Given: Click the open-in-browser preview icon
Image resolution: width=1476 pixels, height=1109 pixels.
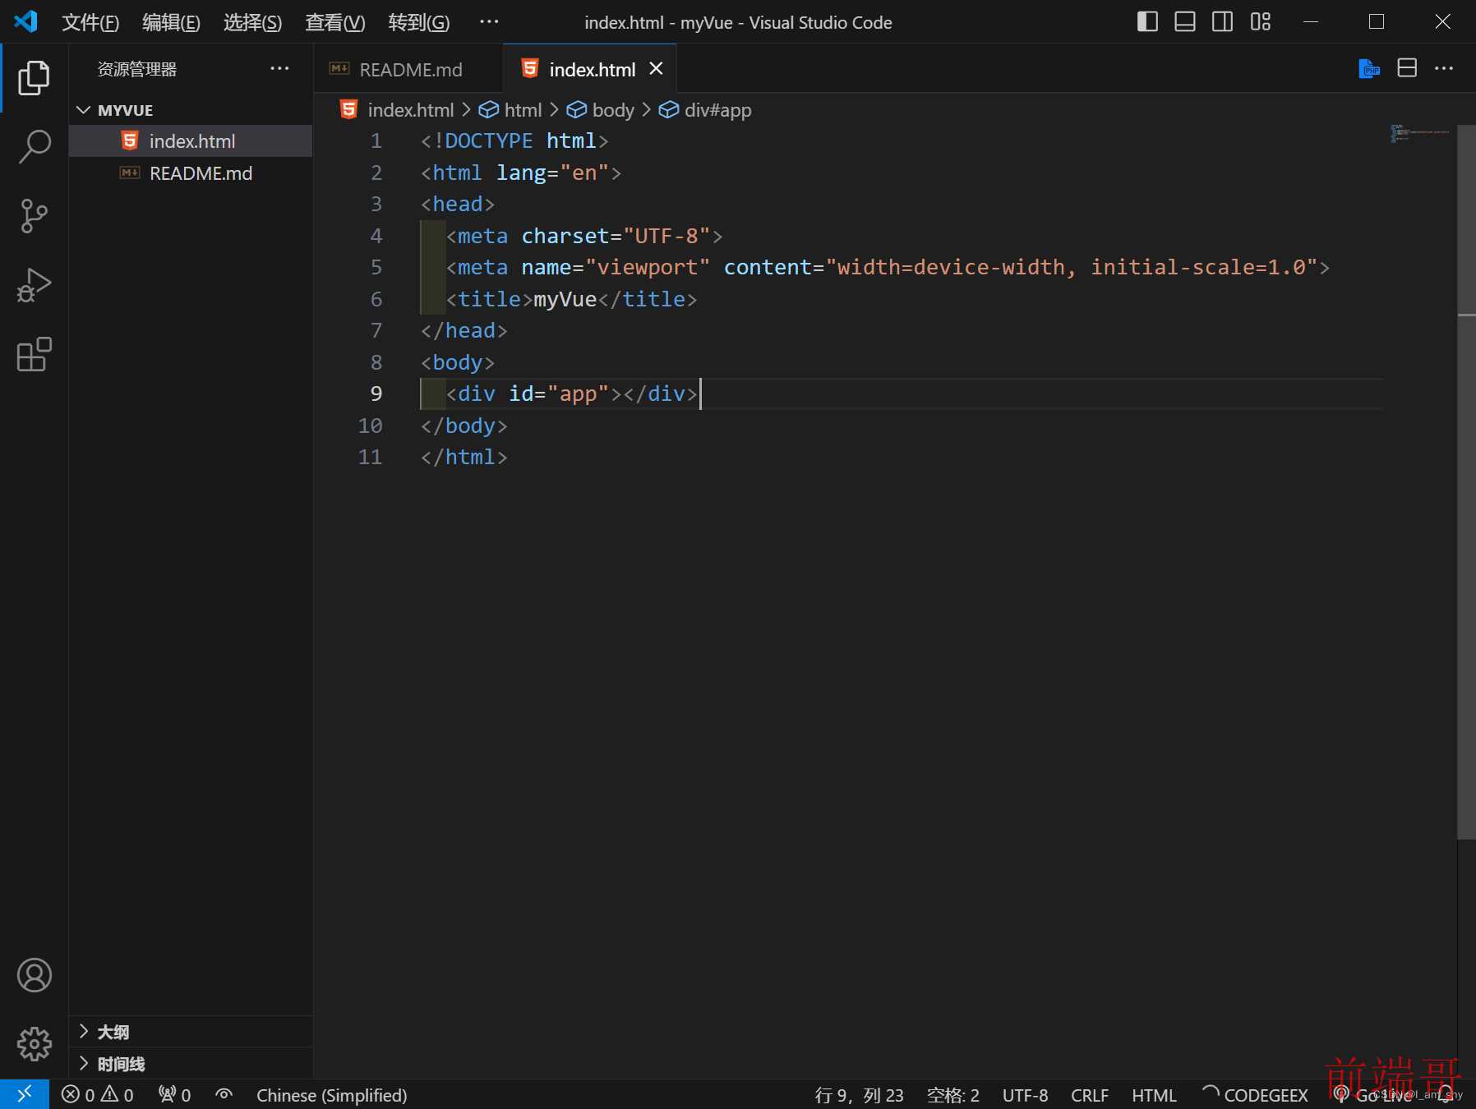Looking at the screenshot, I should point(1369,69).
